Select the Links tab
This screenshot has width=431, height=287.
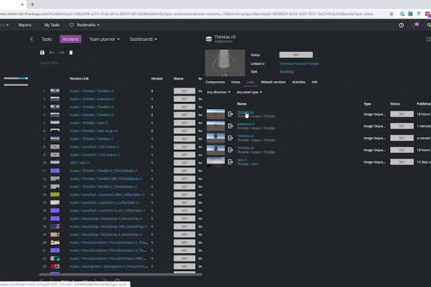click(251, 82)
